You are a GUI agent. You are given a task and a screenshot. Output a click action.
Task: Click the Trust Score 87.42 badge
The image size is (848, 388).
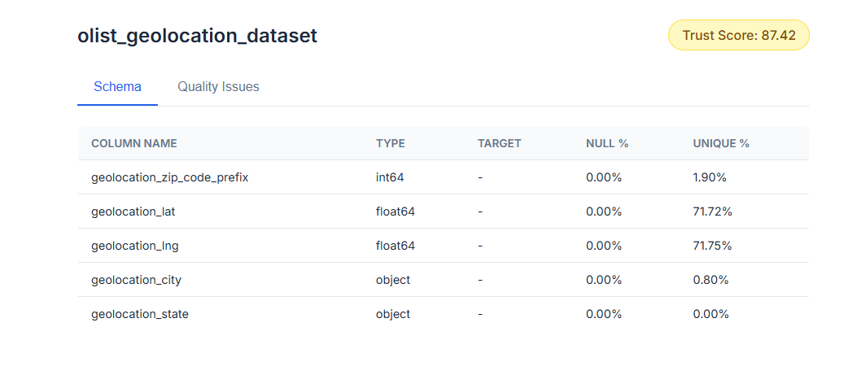tap(738, 35)
